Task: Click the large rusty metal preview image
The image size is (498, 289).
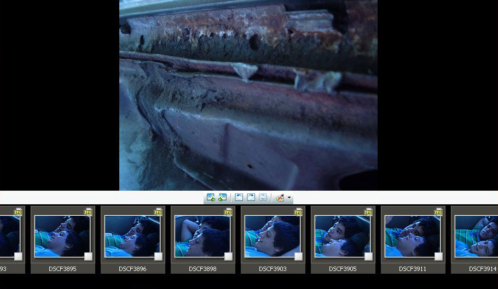Action: point(248,95)
